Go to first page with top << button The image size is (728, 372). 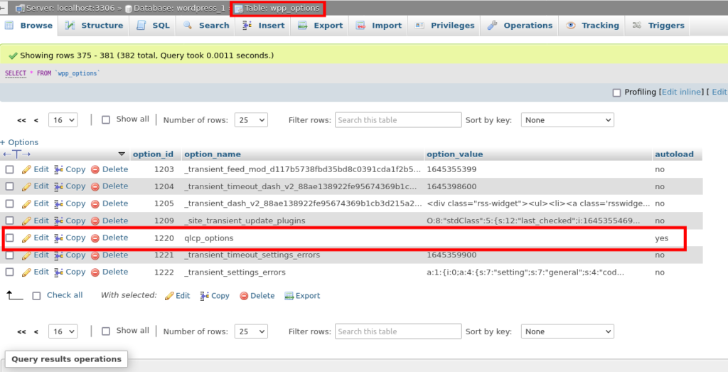(x=21, y=120)
